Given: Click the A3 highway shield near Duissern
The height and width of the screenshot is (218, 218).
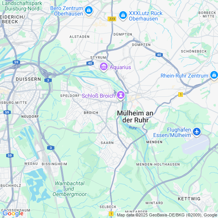Looking at the screenshot, I should [x=48, y=80].
